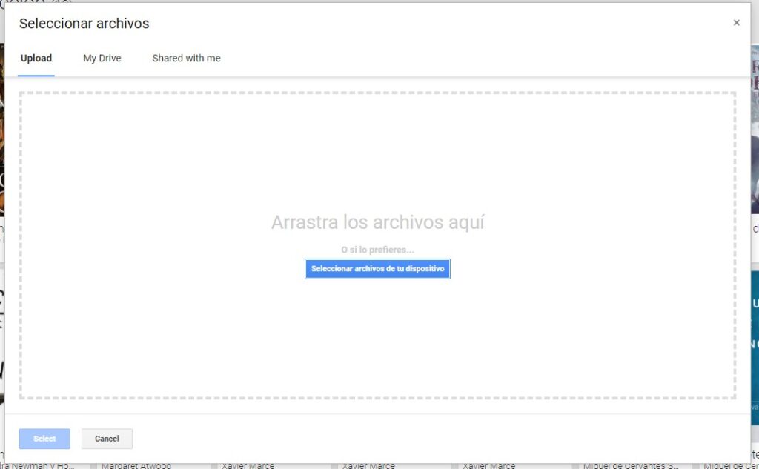Viewport: 759px width, 469px height.
Task: Select teal book cover on lower right edge
Action: click(754, 348)
